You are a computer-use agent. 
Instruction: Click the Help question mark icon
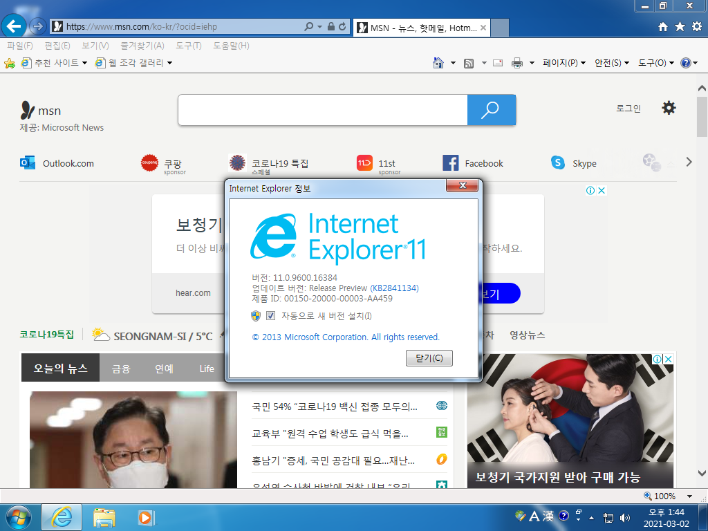tap(685, 63)
